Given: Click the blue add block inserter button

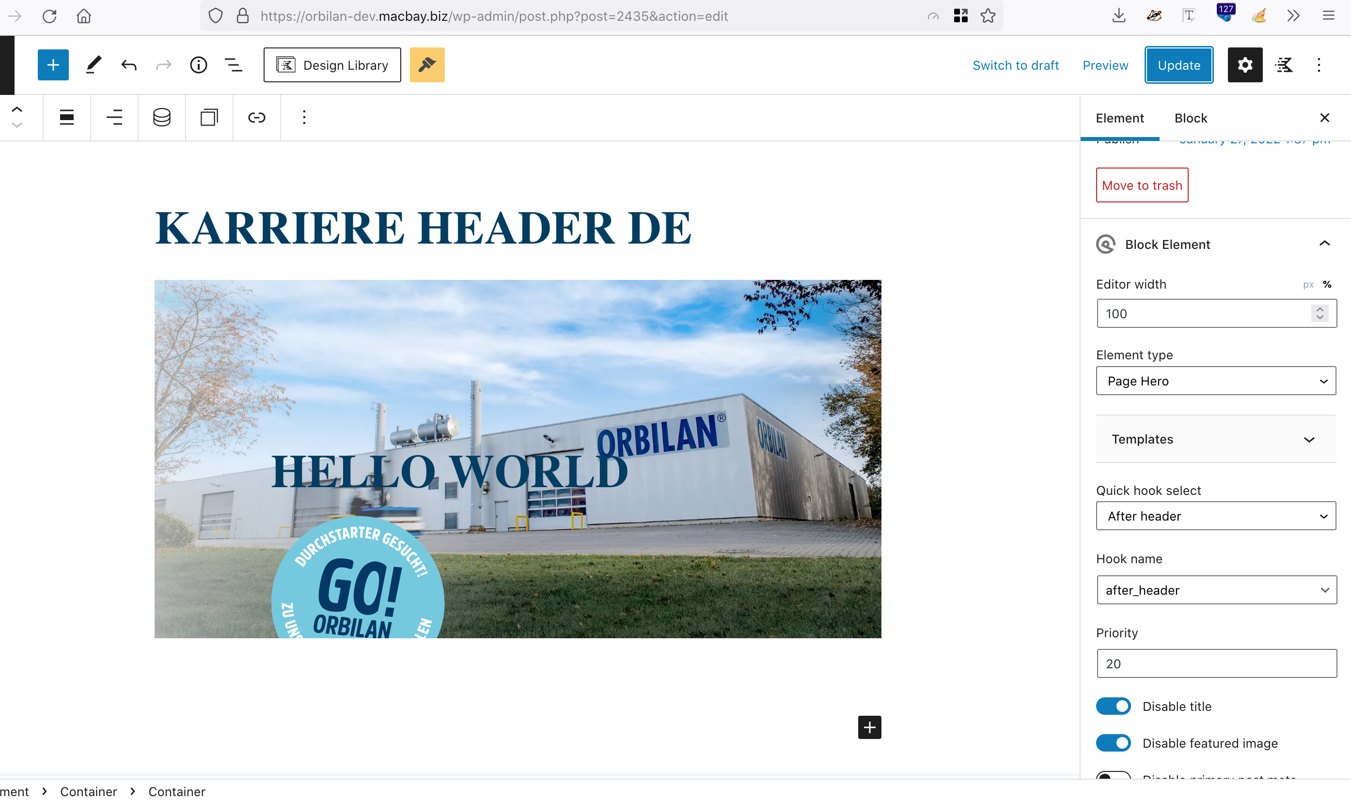Looking at the screenshot, I should click(x=53, y=65).
